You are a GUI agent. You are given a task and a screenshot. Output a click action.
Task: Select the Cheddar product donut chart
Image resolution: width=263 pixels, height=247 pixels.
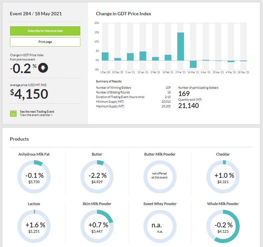click(x=223, y=176)
